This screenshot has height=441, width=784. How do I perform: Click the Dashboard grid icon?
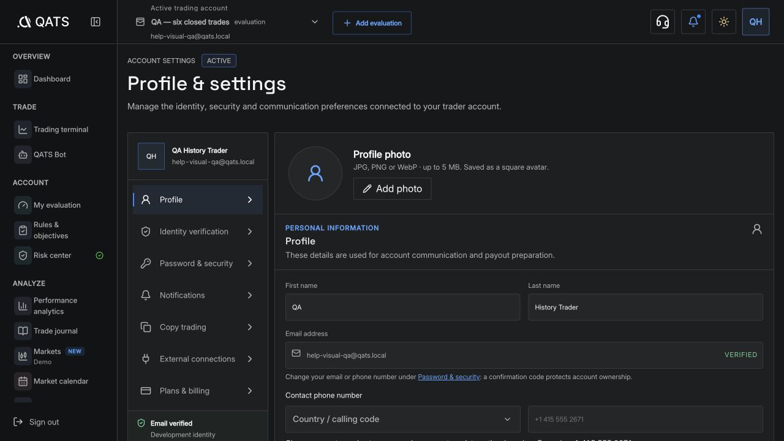point(23,79)
